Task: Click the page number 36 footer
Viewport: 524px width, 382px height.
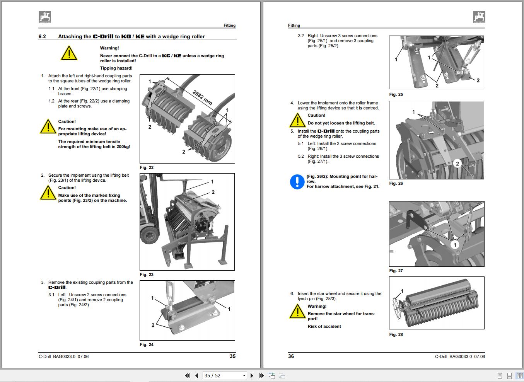Action: coord(291,356)
